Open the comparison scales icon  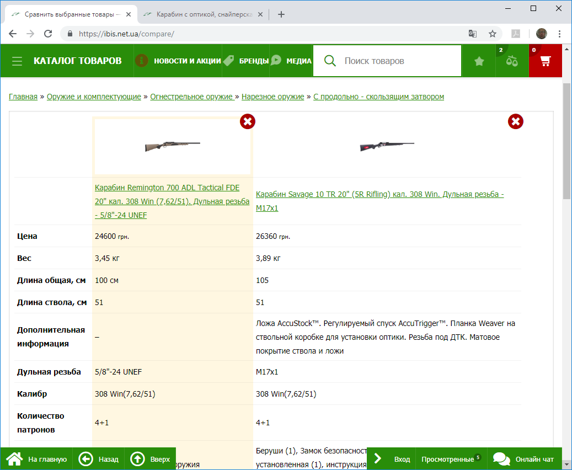[x=512, y=61]
